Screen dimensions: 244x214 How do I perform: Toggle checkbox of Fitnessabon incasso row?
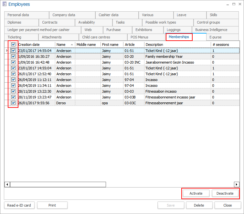click(x=13, y=91)
